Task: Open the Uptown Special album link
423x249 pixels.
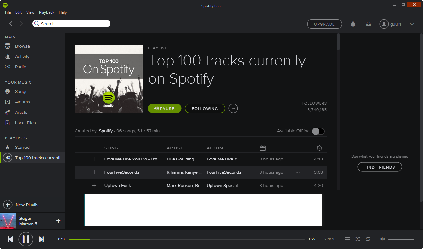Action: point(222,185)
